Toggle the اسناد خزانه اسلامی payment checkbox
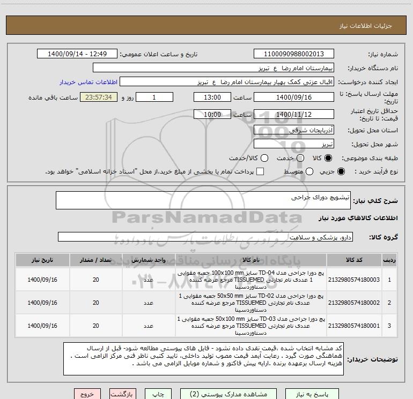Image resolution: width=413 pixels, height=399 pixels. 260,171
